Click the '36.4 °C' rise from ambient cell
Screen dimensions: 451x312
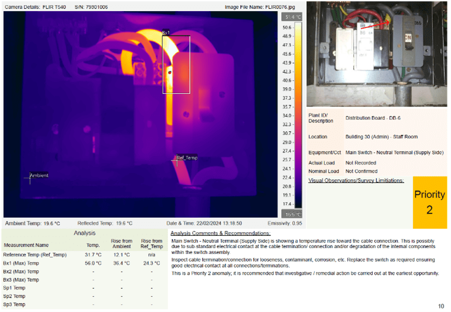click(x=122, y=263)
